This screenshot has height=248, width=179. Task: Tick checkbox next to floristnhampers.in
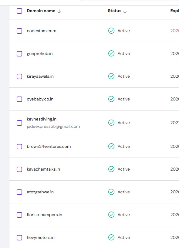[19, 215]
